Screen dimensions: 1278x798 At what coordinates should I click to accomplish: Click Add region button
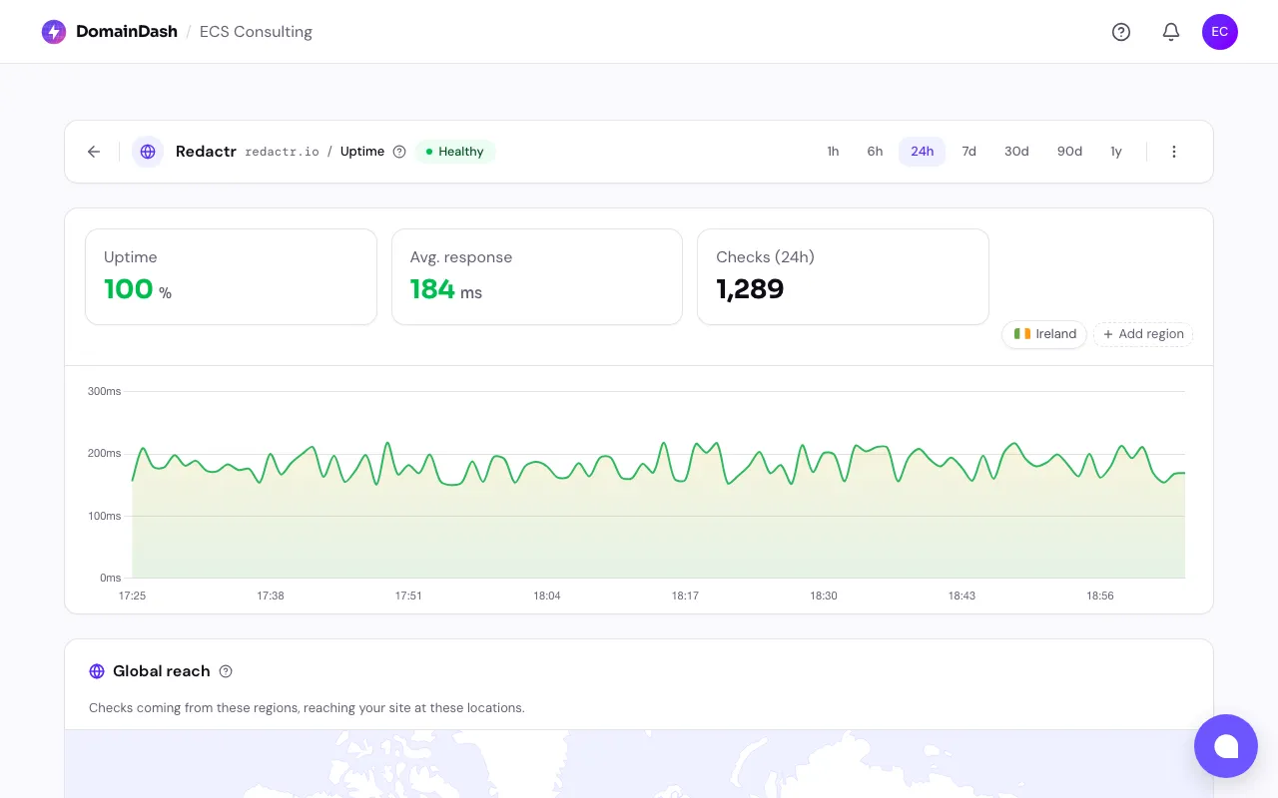[1143, 334]
